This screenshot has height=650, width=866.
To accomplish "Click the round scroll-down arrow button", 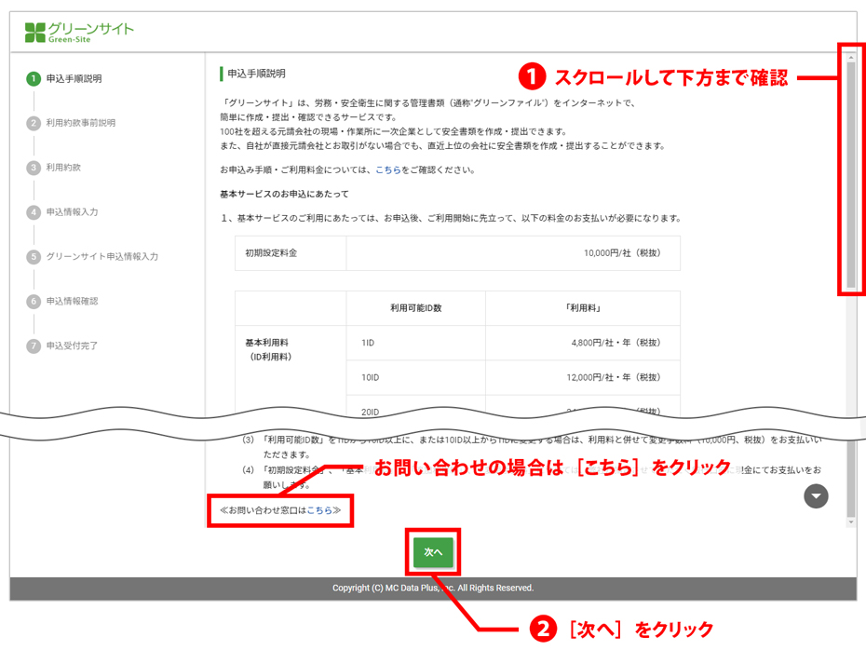I will [x=816, y=496].
